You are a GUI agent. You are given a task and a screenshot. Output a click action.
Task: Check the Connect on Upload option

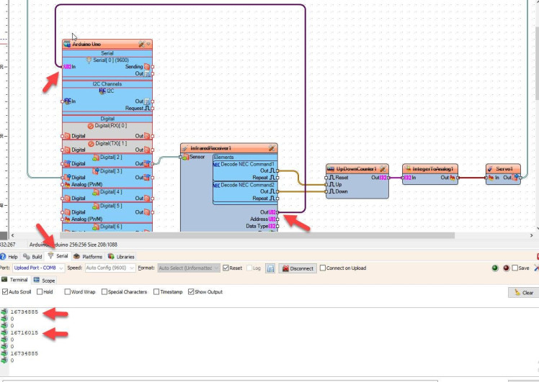pos(323,268)
